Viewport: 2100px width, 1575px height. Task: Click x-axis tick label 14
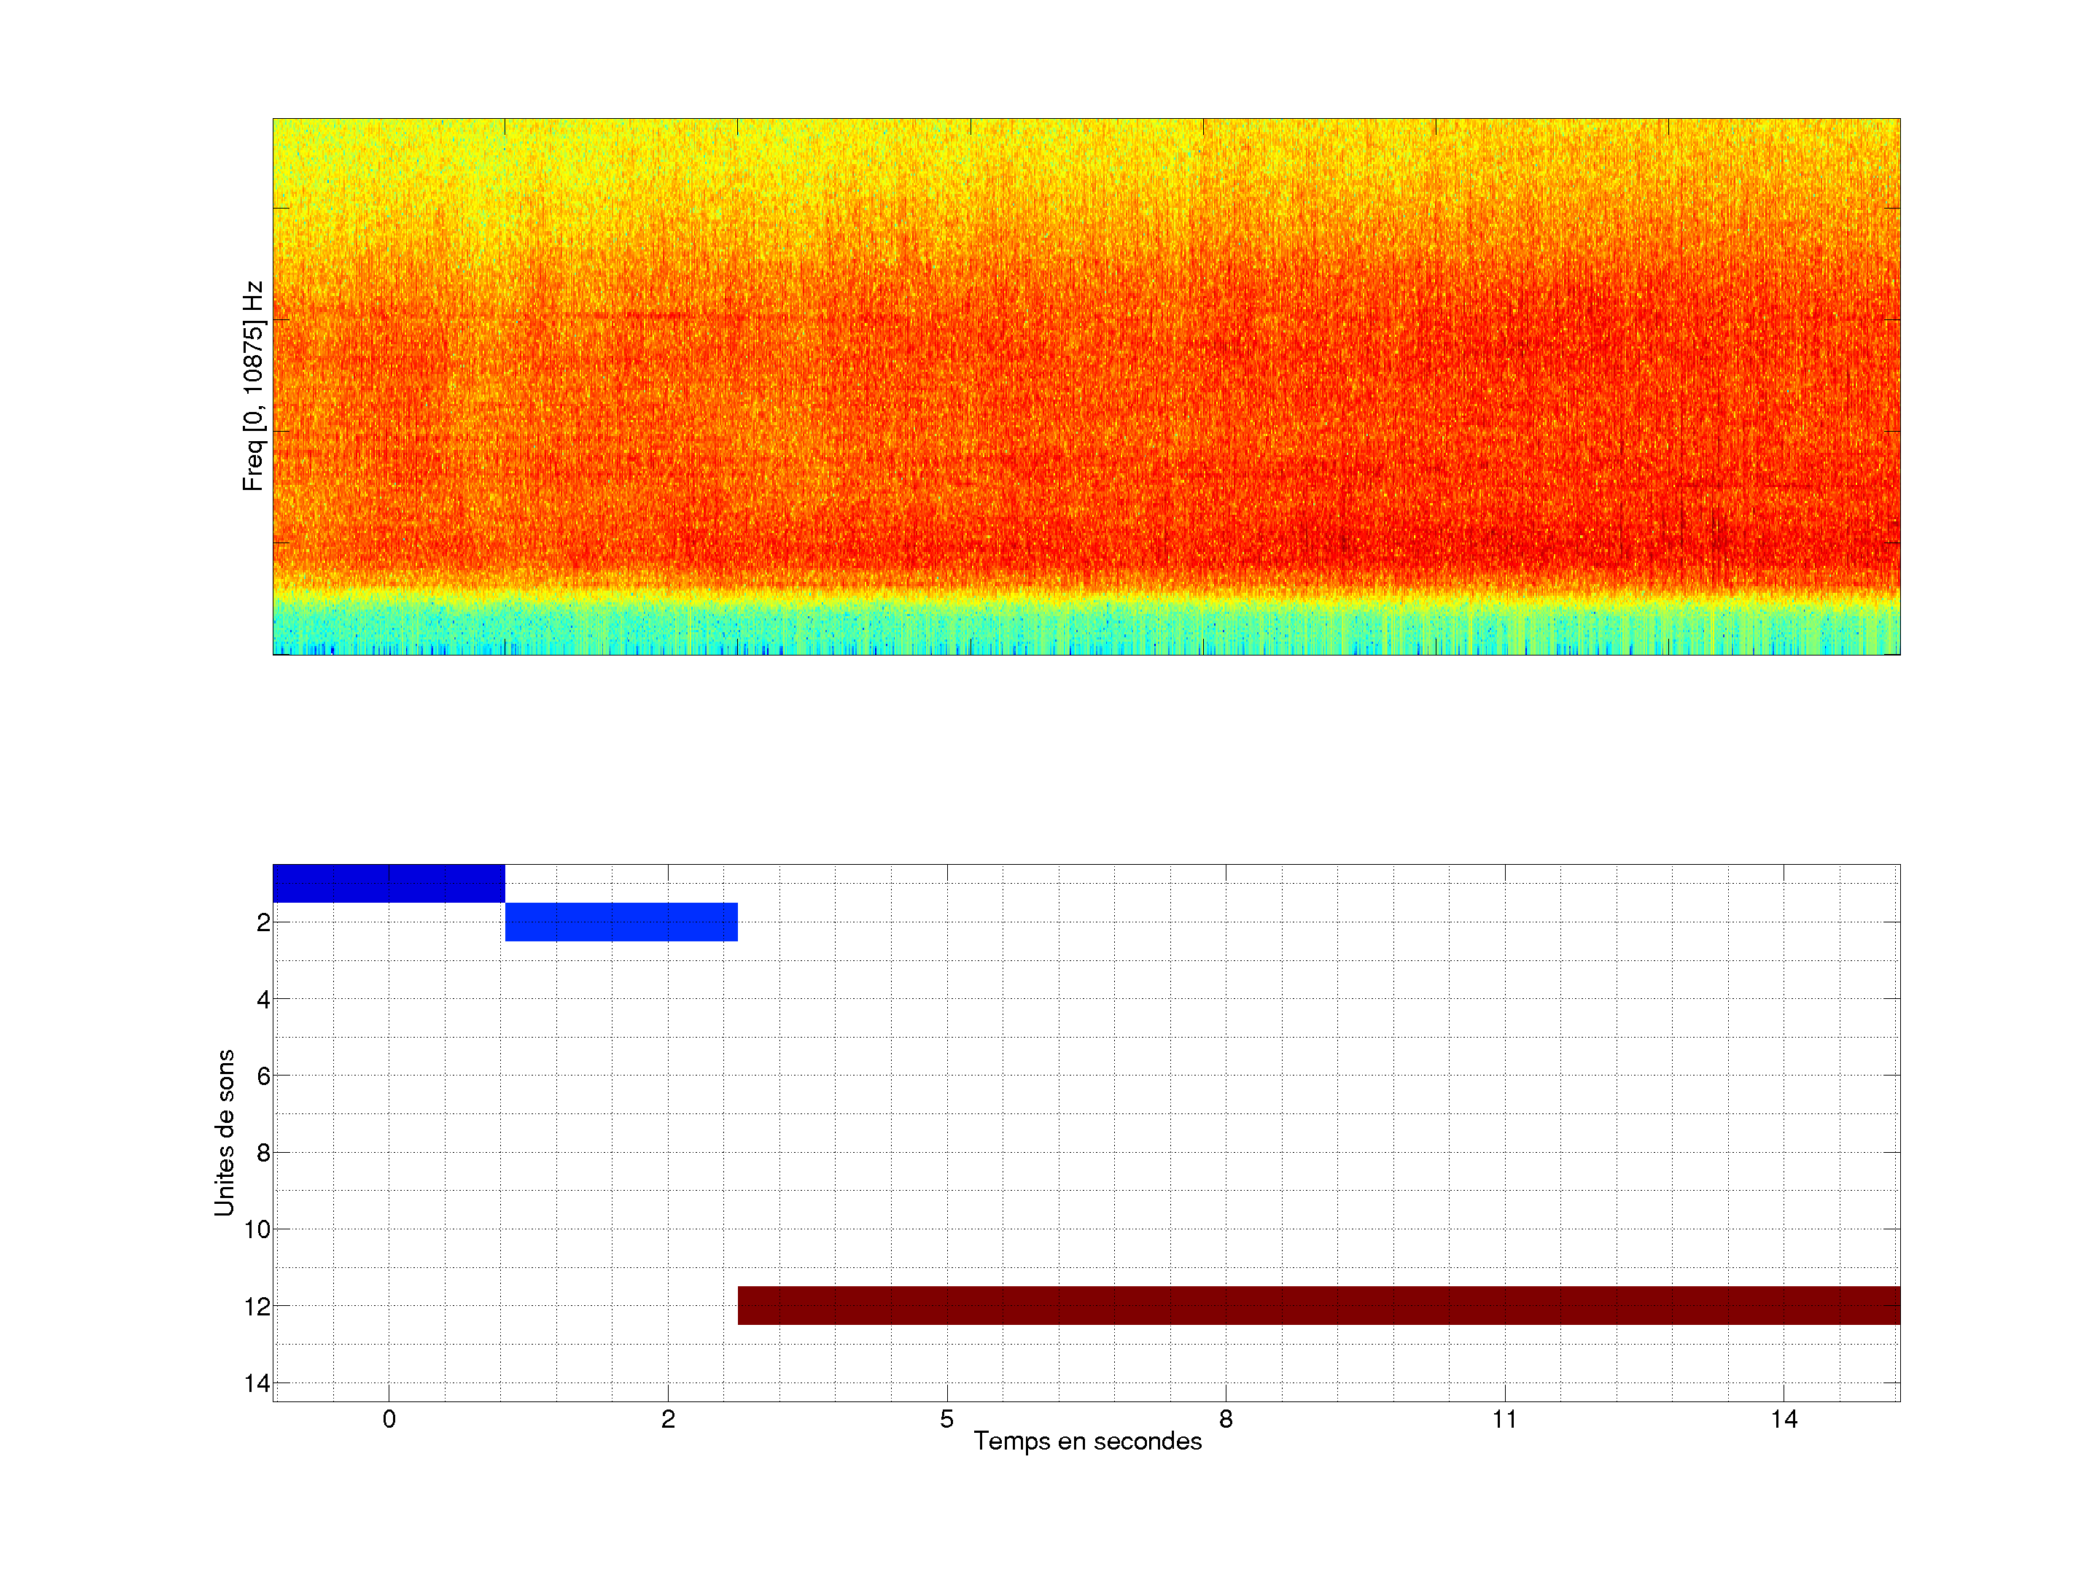pyautogui.click(x=1784, y=1419)
